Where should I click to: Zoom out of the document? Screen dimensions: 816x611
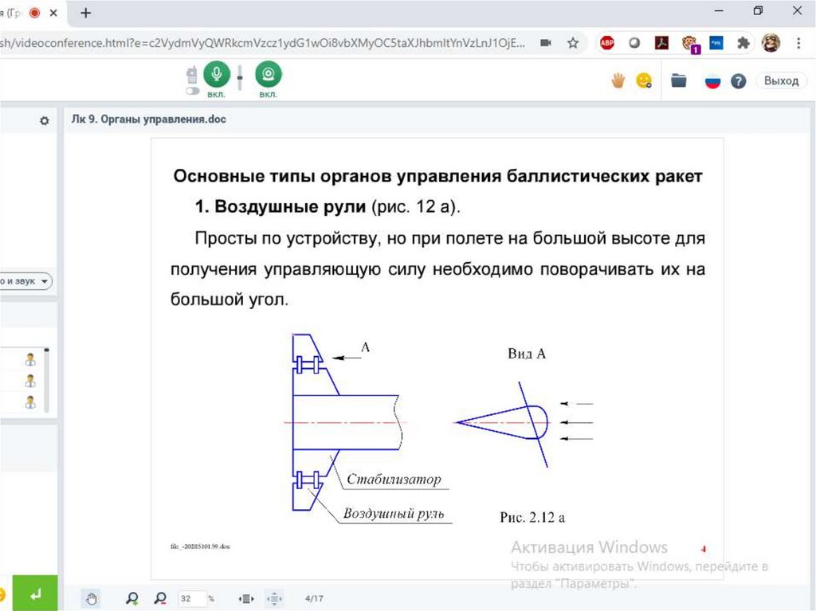point(160,598)
